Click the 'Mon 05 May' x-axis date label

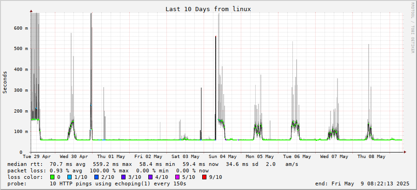click(260, 157)
